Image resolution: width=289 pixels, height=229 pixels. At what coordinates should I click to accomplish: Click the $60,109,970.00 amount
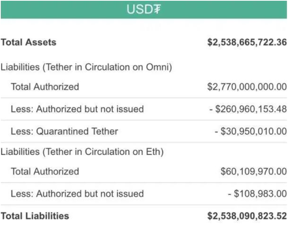pyautogui.click(x=254, y=171)
